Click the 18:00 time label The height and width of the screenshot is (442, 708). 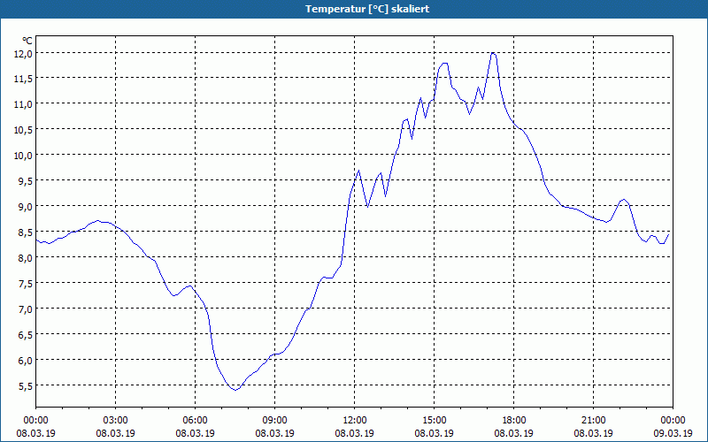[x=514, y=421]
